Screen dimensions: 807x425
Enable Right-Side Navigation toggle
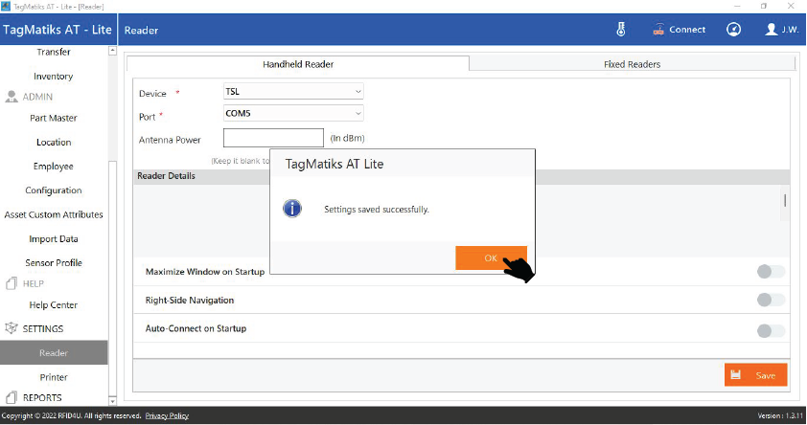[x=770, y=301]
